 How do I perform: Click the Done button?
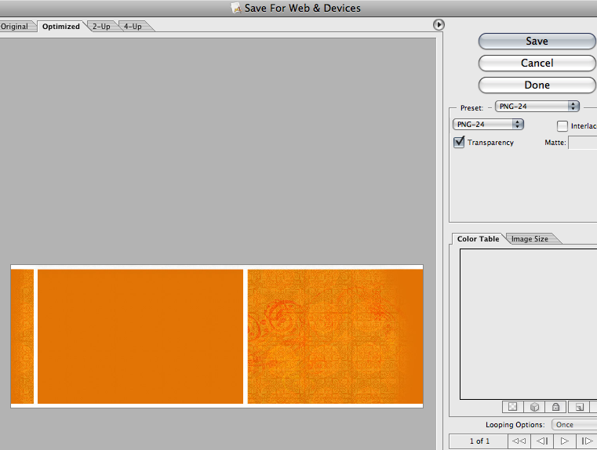537,85
